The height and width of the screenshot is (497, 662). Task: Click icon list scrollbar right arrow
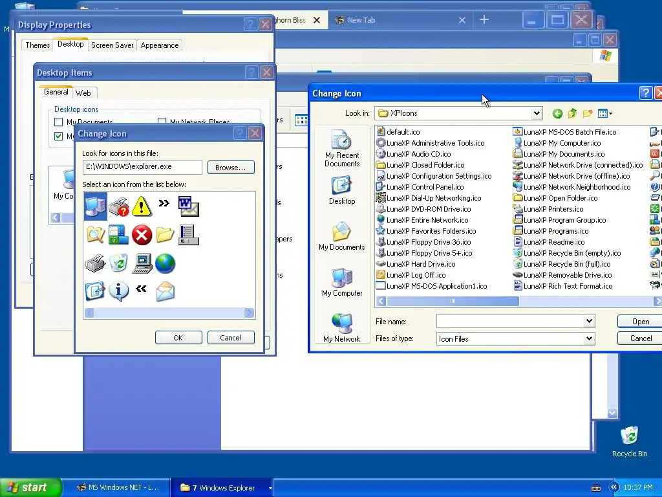(x=249, y=313)
